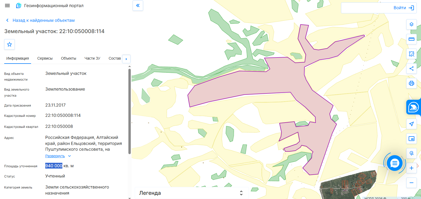Show more tabs with right arrow
The image size is (421, 199).
(126, 59)
